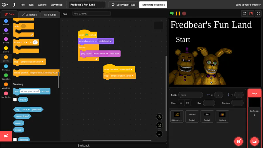
Task: Switch to the Sounds tab
Action: pos(50,15)
